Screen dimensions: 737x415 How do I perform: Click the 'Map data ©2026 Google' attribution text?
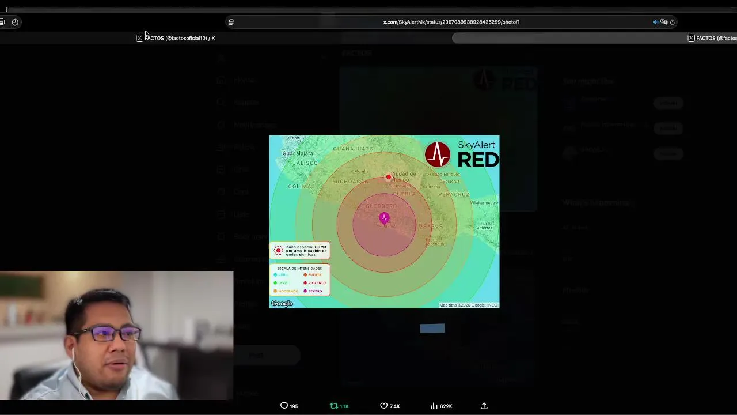point(468,305)
